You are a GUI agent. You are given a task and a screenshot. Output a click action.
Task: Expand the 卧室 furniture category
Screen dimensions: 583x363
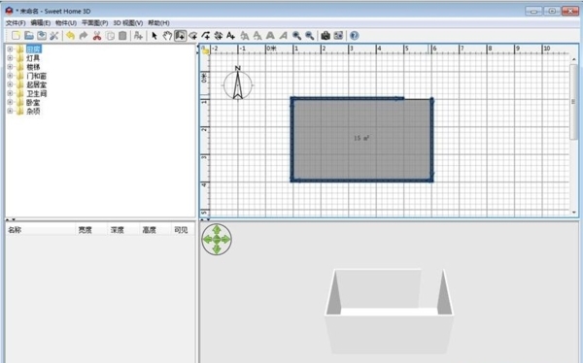[10, 102]
